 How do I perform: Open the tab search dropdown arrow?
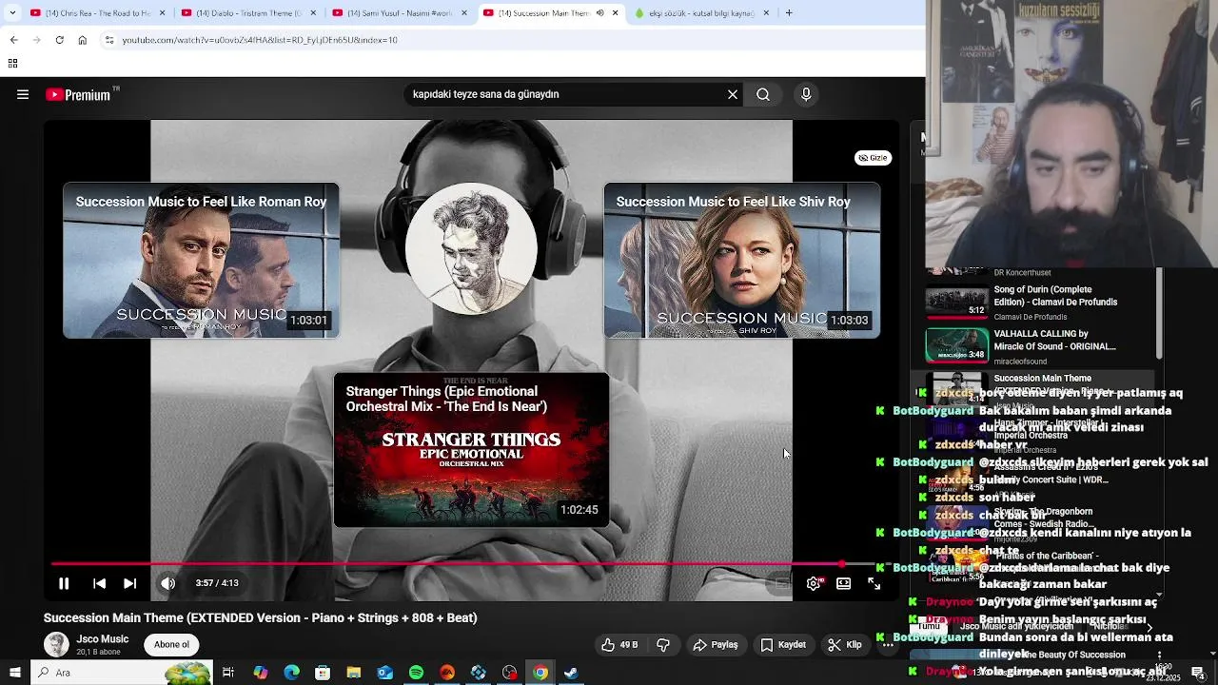[11, 13]
